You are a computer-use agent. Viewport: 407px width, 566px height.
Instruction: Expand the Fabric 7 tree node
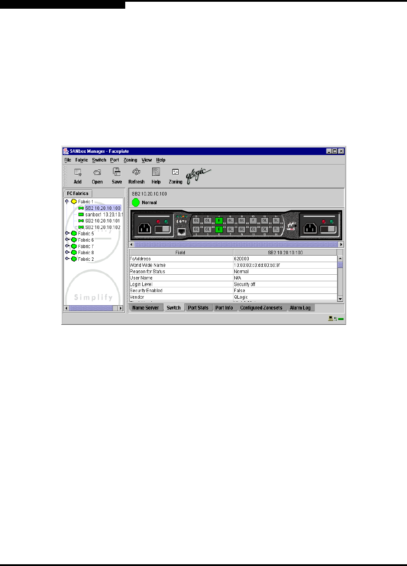coord(67,246)
